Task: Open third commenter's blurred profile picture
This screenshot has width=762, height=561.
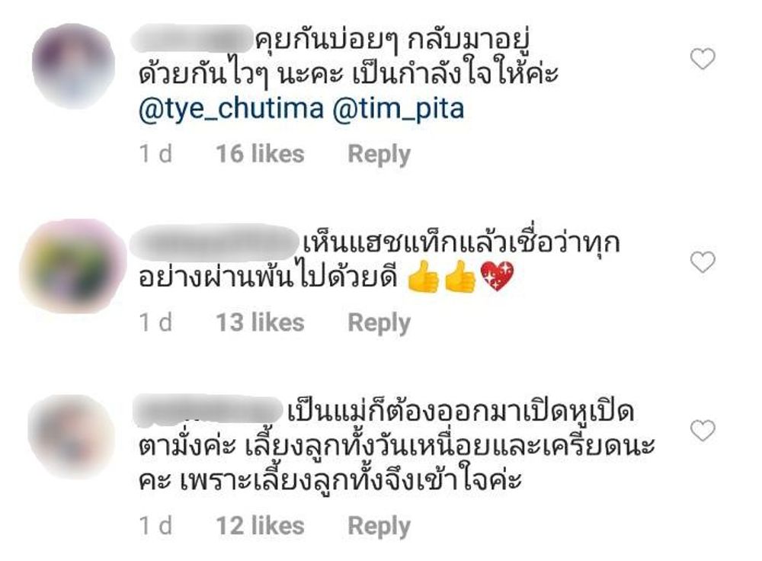Action: click(x=72, y=437)
